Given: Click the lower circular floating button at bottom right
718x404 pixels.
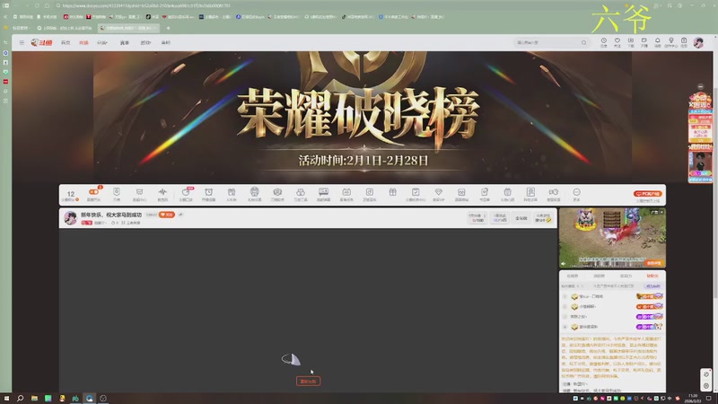Looking at the screenshot, I should (x=706, y=386).
